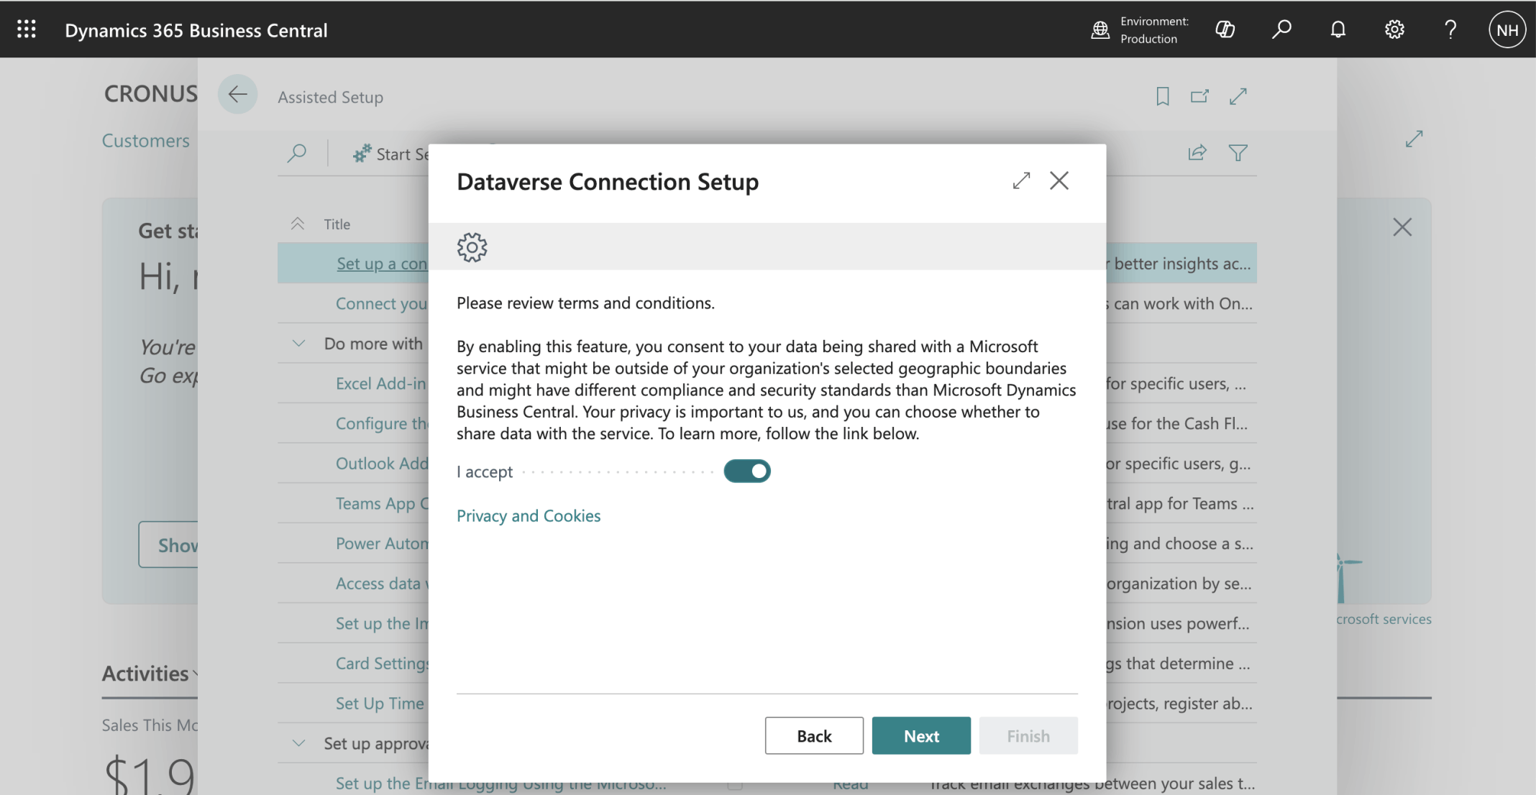Open the Copilot icon in top bar
Screen dimensions: 1536x795
1225,29
